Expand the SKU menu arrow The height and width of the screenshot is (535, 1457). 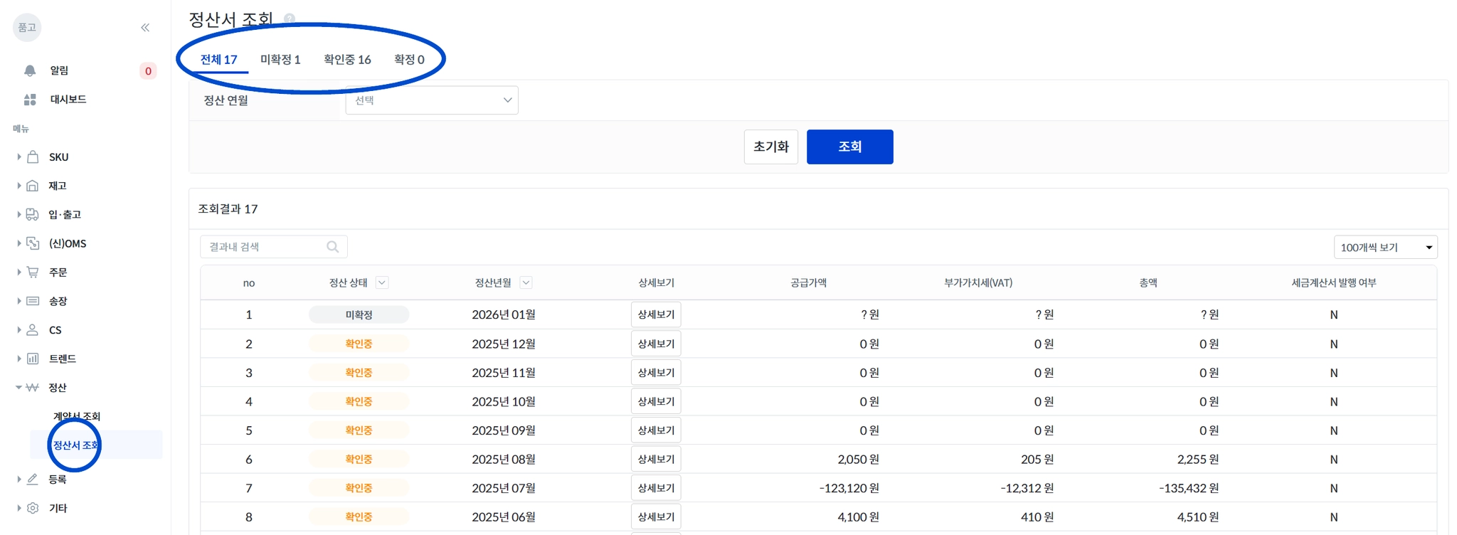pos(18,157)
